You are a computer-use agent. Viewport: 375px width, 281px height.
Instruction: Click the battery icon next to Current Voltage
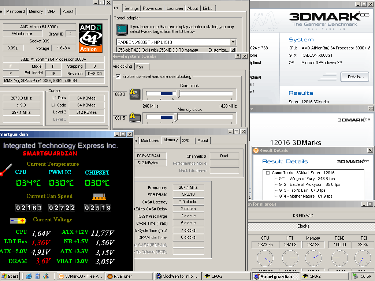(18, 221)
